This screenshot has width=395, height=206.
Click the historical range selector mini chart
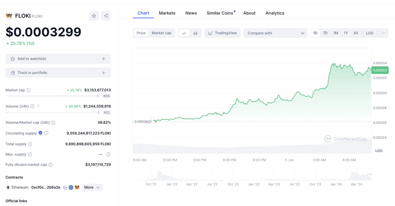252,174
